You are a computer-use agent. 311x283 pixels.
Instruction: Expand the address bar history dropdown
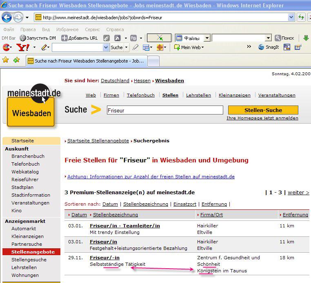pos(291,18)
